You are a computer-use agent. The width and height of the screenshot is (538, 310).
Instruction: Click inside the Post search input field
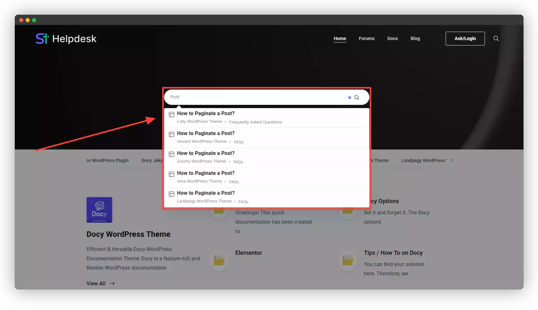252,97
